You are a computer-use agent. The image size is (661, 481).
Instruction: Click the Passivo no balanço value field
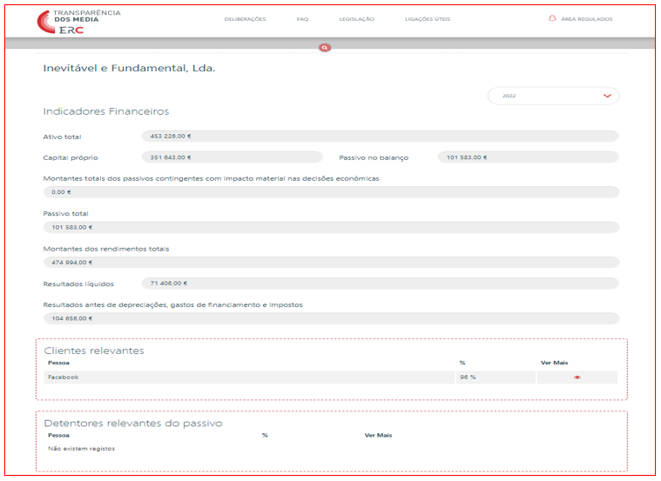tap(527, 157)
